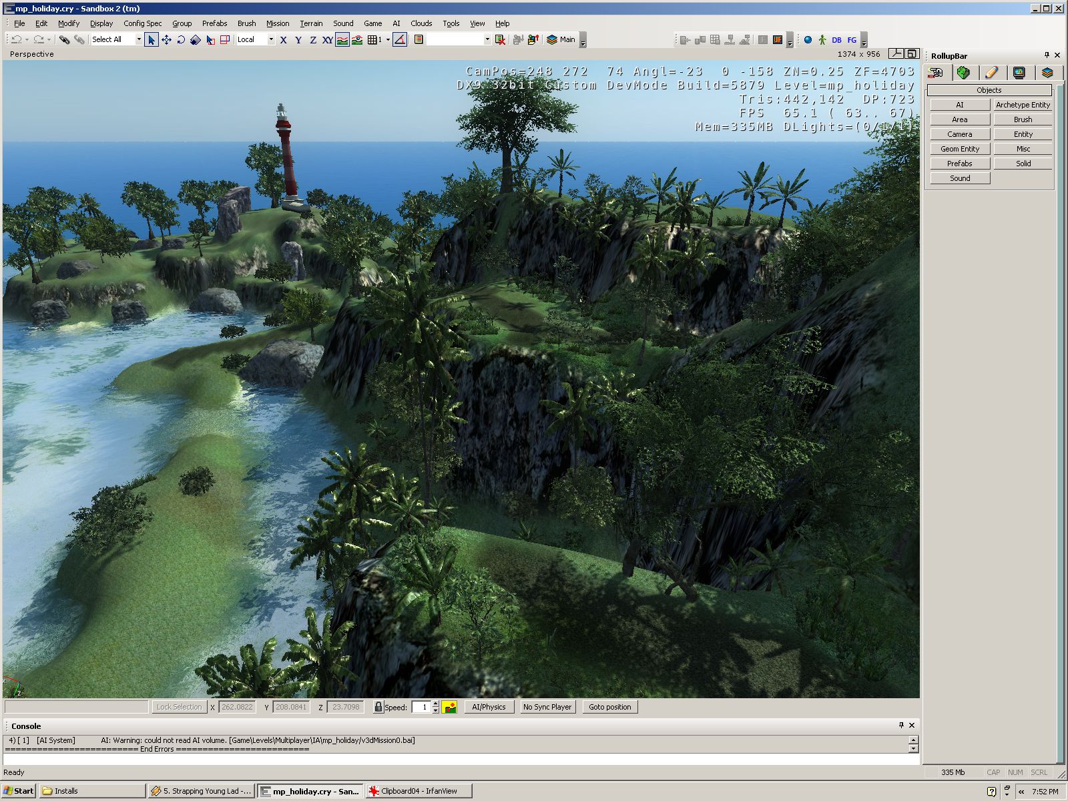Constrain movement to the Z axis

[x=312, y=40]
